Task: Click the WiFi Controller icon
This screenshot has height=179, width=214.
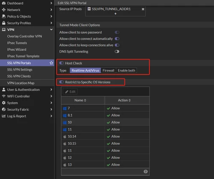Action: [x=4, y=96]
